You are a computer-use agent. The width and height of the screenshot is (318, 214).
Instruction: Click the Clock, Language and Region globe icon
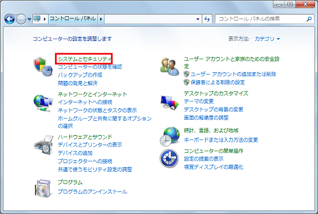click(x=169, y=137)
